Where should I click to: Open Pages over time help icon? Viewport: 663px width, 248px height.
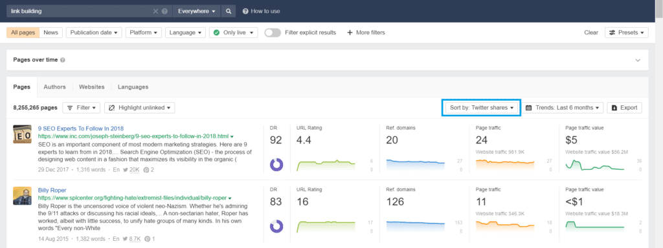63,60
